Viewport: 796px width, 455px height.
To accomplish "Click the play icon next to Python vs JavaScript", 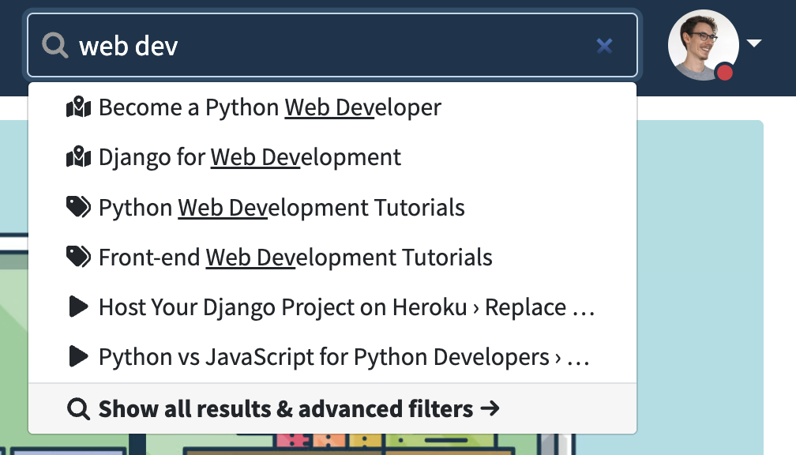I will pos(77,356).
